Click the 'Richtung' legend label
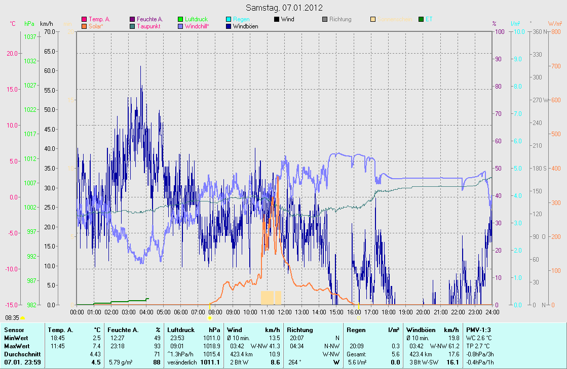This screenshot has height=369, width=567. 341,19
